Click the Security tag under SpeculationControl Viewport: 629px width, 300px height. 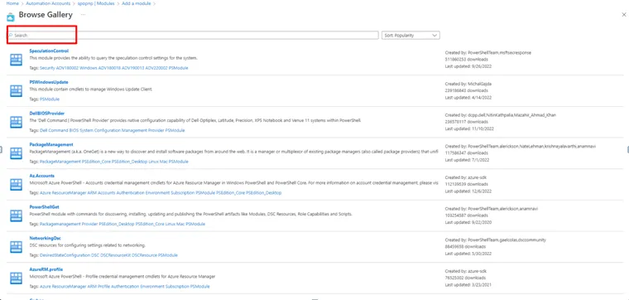tap(47, 68)
